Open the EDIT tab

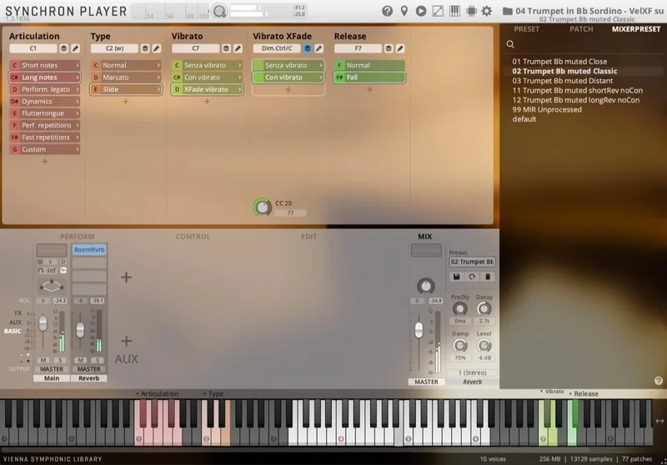pyautogui.click(x=308, y=237)
